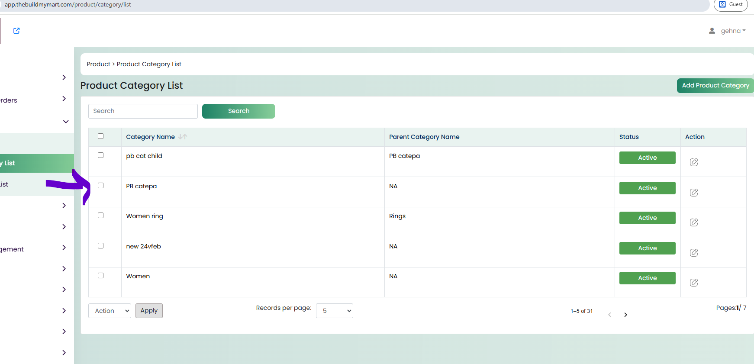Click Add Product Category button
This screenshot has height=364, width=754.
(715, 86)
